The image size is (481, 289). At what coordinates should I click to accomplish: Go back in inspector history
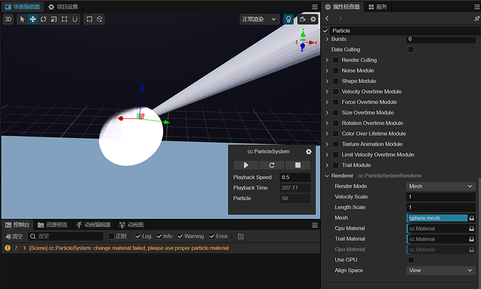(x=327, y=18)
